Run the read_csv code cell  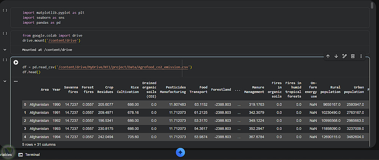(x=16, y=63)
